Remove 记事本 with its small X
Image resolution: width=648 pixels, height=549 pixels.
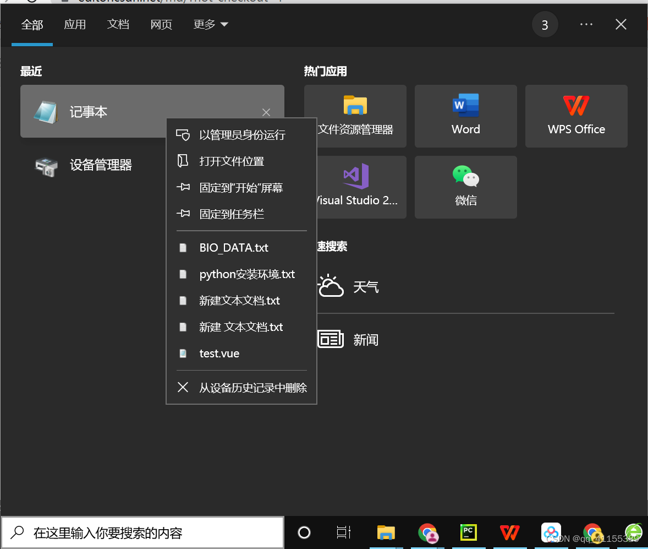(266, 112)
